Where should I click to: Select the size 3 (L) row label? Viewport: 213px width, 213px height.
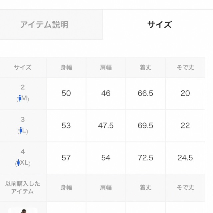[23, 126]
